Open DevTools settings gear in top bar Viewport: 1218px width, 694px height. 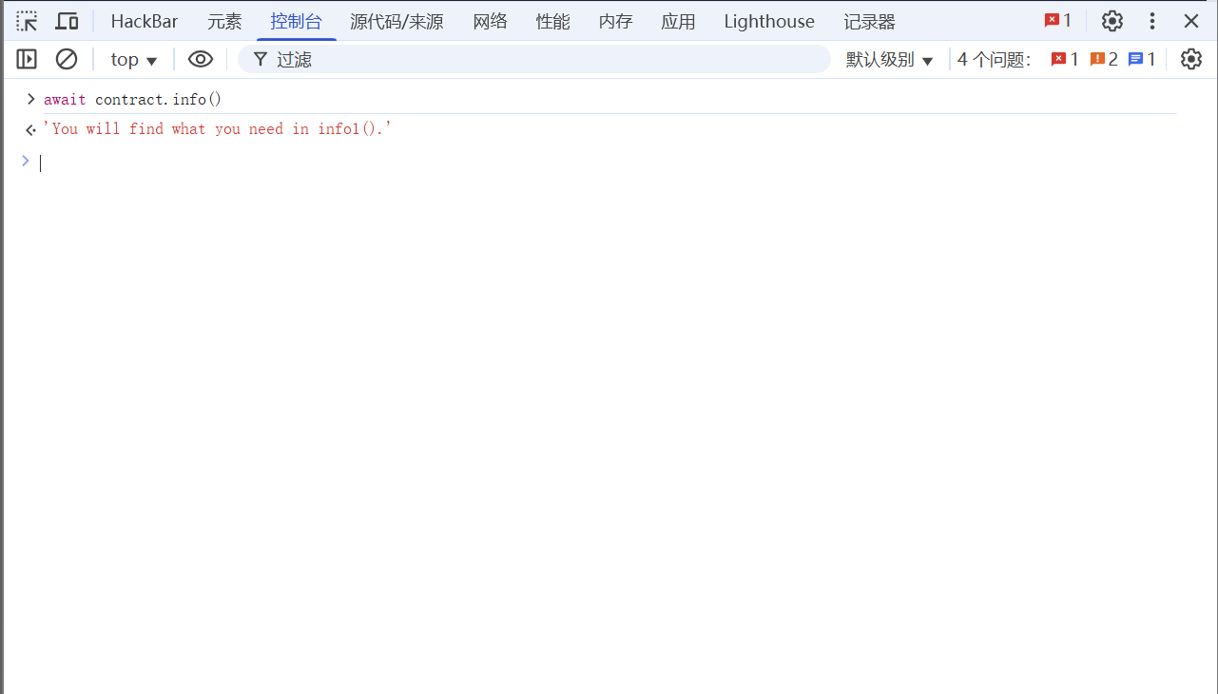click(x=1112, y=21)
